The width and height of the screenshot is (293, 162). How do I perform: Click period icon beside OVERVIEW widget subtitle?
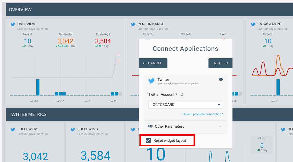(x=46, y=29)
